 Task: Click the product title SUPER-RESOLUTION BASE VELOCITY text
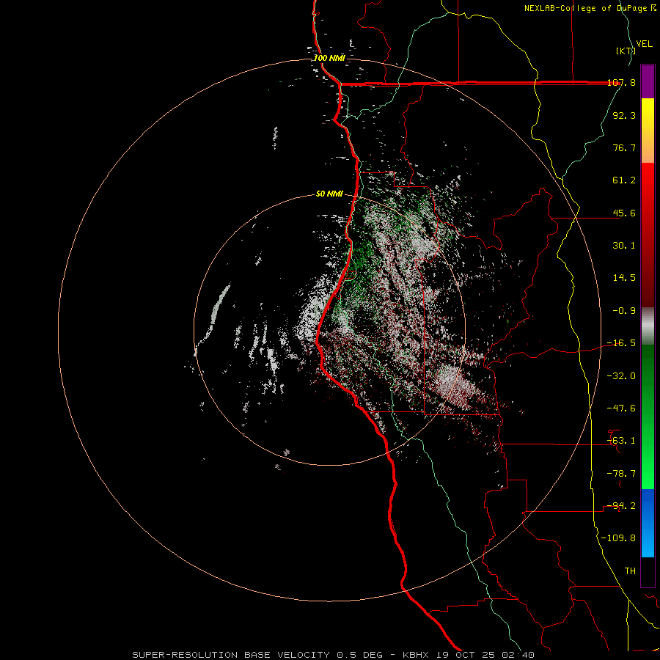click(x=231, y=655)
